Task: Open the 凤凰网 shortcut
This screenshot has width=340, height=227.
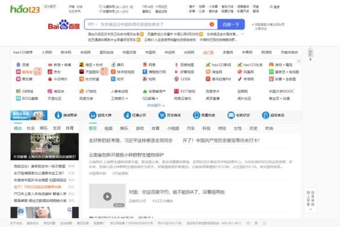Action: [246, 72]
